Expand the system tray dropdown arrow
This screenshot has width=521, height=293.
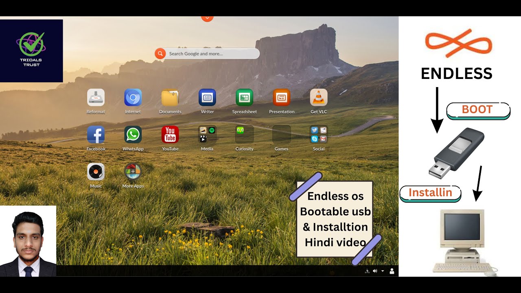pos(383,271)
